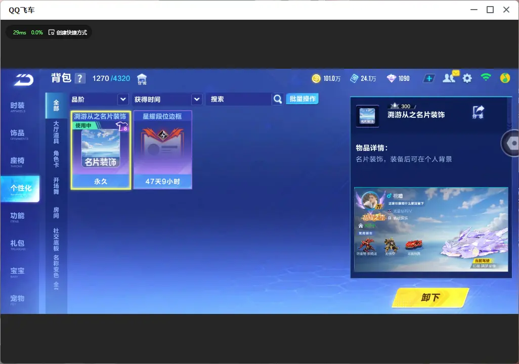
Task: Select the 星耀段位边框 item card
Action: pos(162,150)
